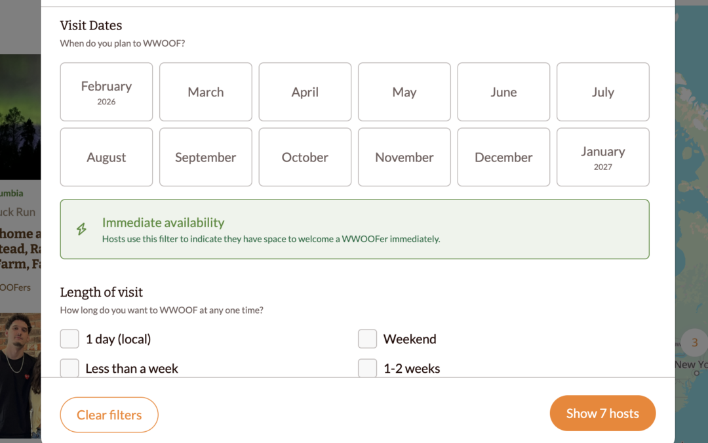Select October for your visit
The width and height of the screenshot is (708, 443).
click(305, 157)
